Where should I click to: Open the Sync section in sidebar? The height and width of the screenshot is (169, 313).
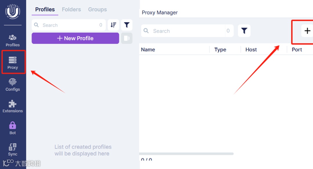tap(13, 149)
